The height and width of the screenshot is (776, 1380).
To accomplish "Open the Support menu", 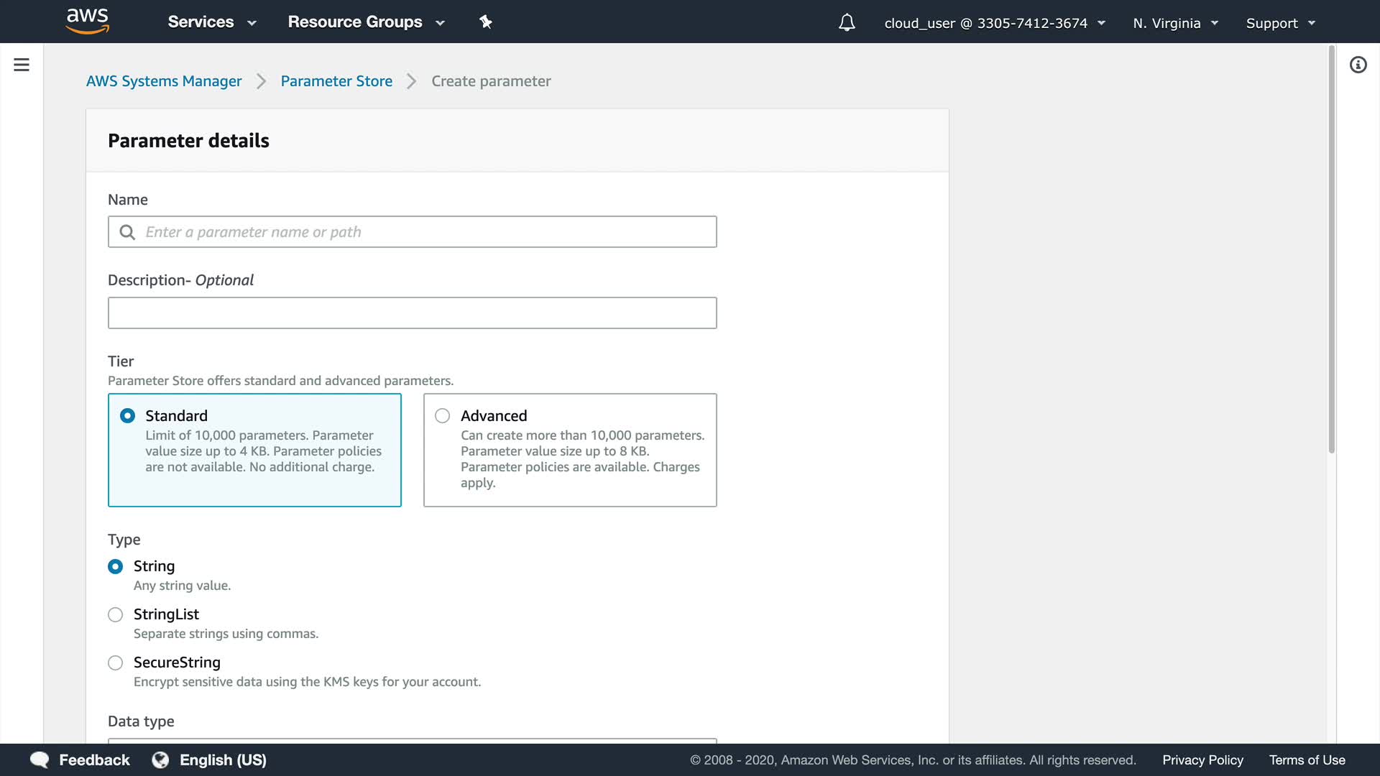I will 1280,23.
